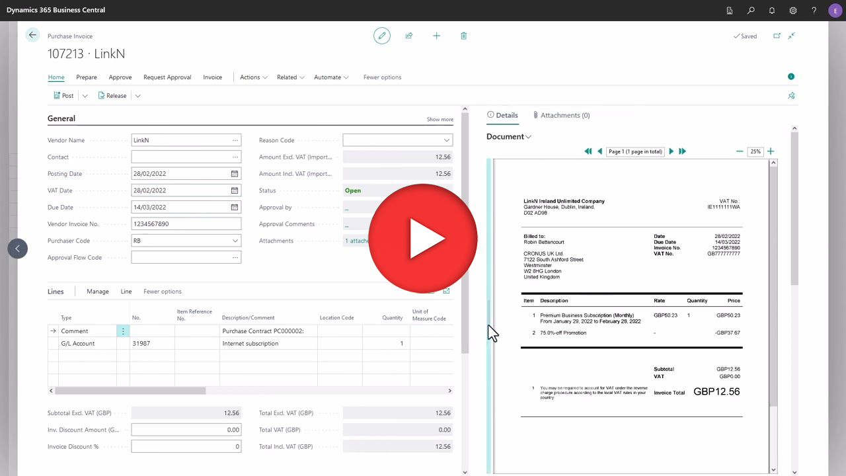The height and width of the screenshot is (476, 846).
Task: Click the document icon in top bar
Action: (730, 11)
